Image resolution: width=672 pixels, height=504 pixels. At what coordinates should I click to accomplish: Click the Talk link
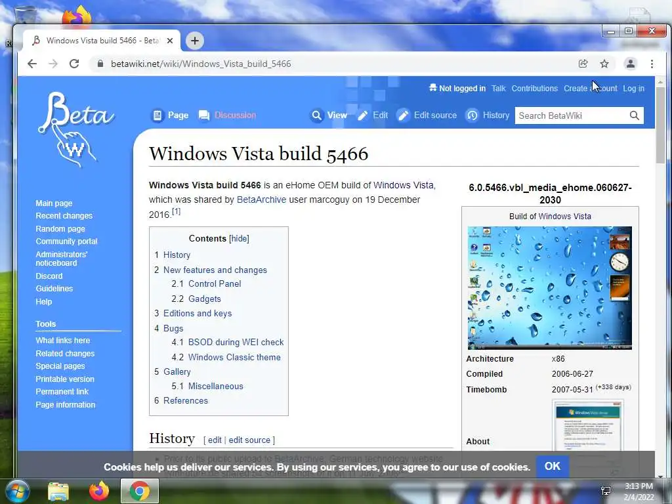tap(499, 89)
